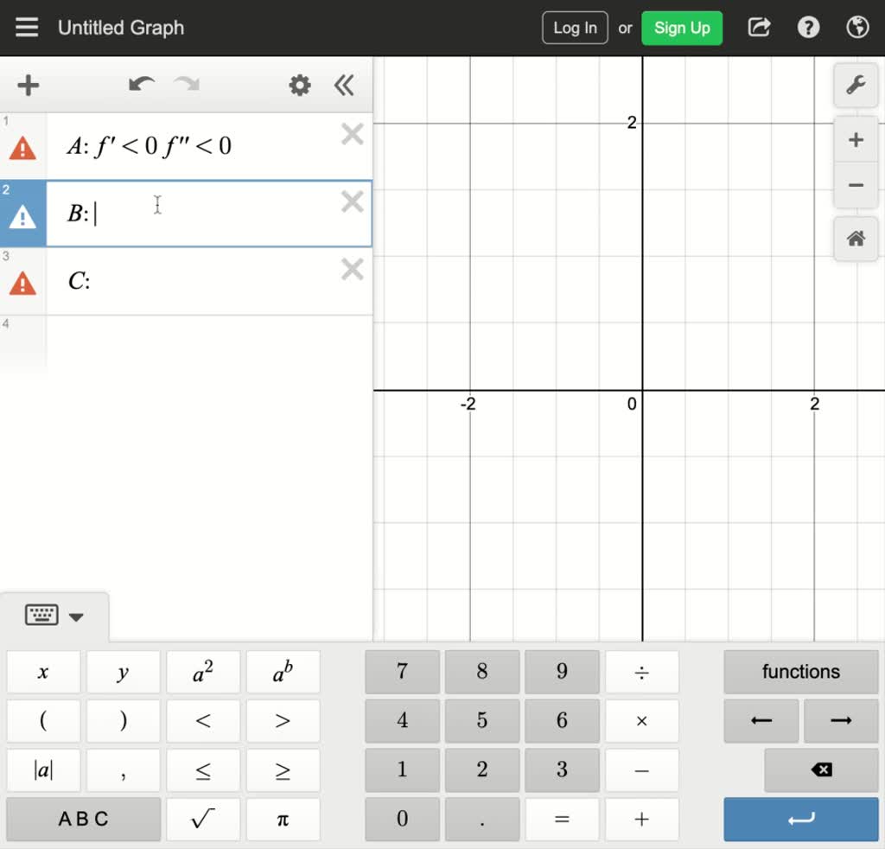Click the zoom in plus icon
This screenshot has width=885, height=849.
(855, 139)
